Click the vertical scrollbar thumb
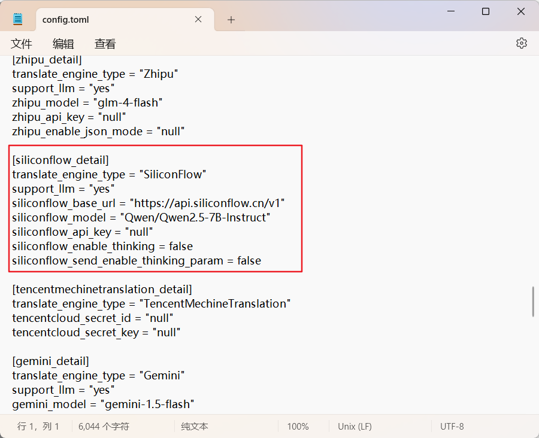Image resolution: width=539 pixels, height=438 pixels. (x=533, y=302)
